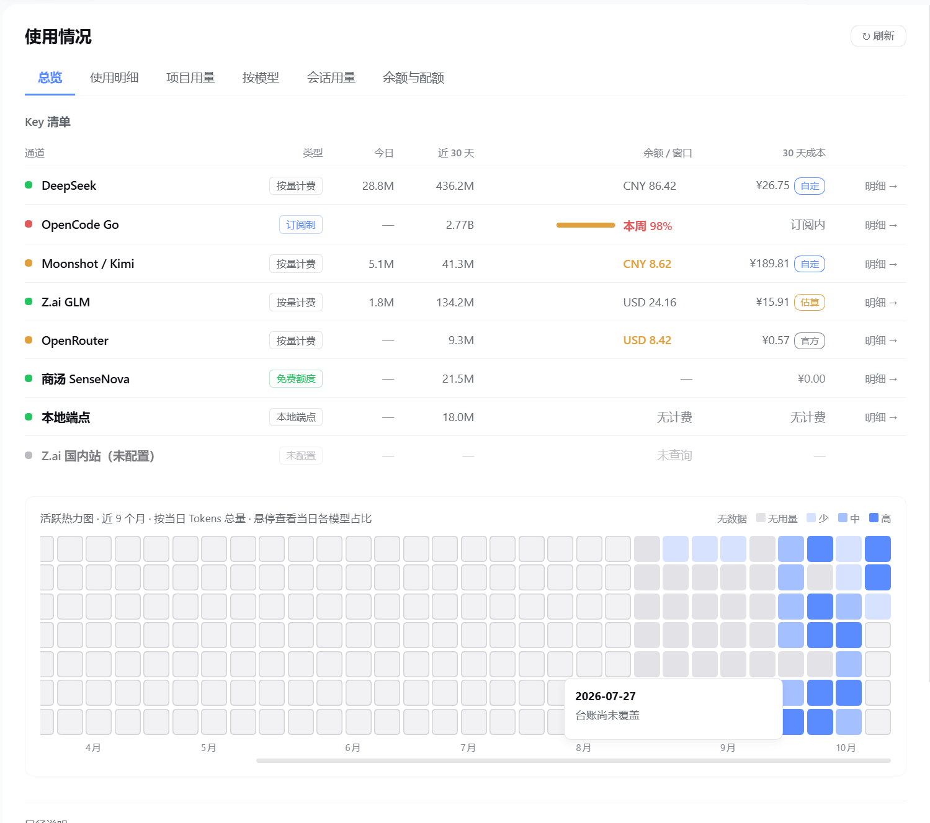Click the 中 legend swatch
The height and width of the screenshot is (823, 930).
(843, 518)
